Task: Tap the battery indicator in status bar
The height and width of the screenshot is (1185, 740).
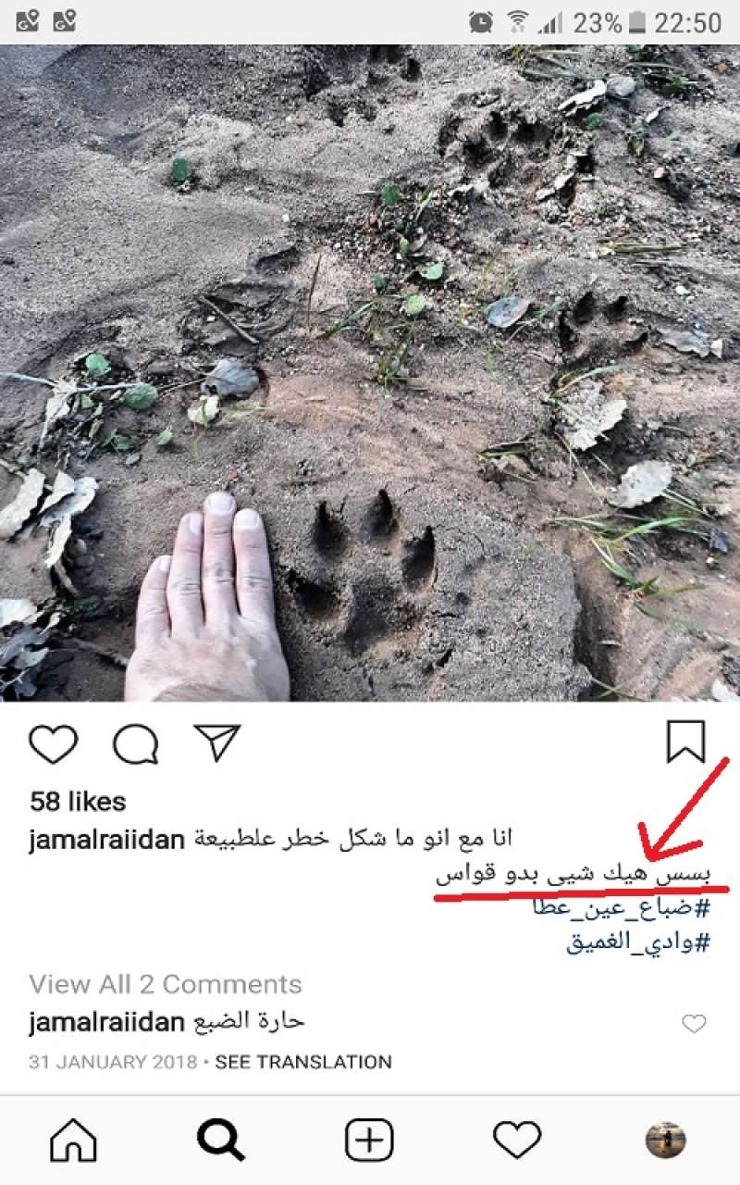Action: click(x=636, y=22)
